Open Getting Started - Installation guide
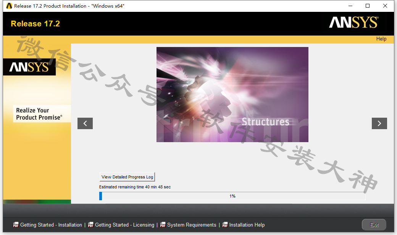 (51, 225)
